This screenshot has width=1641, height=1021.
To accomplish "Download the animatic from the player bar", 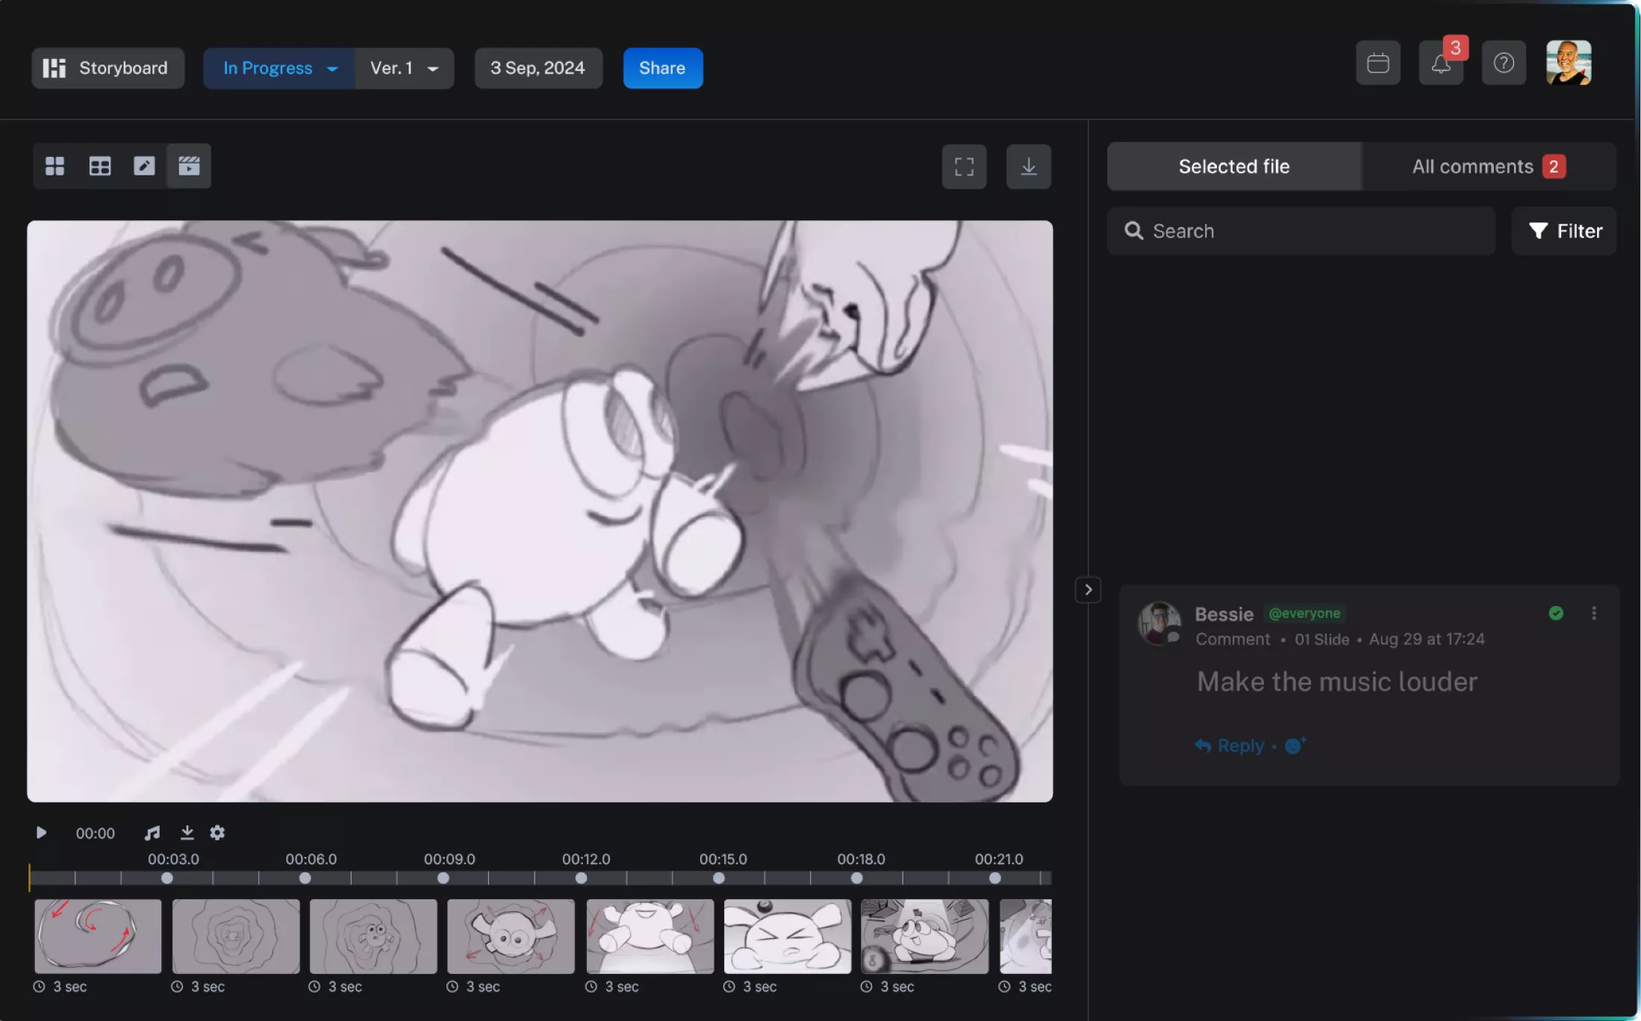I will click(187, 832).
